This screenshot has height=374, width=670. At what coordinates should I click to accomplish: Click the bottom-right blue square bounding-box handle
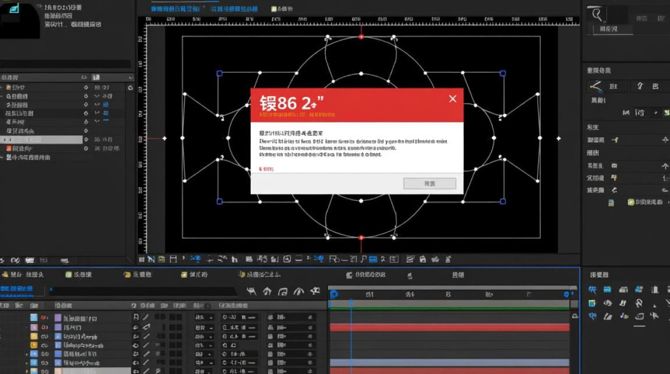pyautogui.click(x=502, y=201)
